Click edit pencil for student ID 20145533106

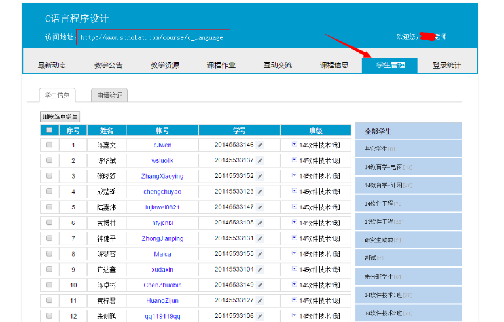coord(260,316)
